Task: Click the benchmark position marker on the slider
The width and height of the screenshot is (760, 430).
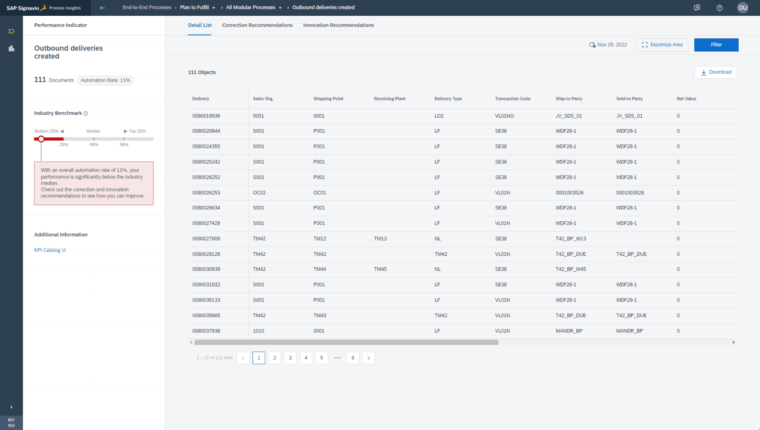Action: point(41,139)
